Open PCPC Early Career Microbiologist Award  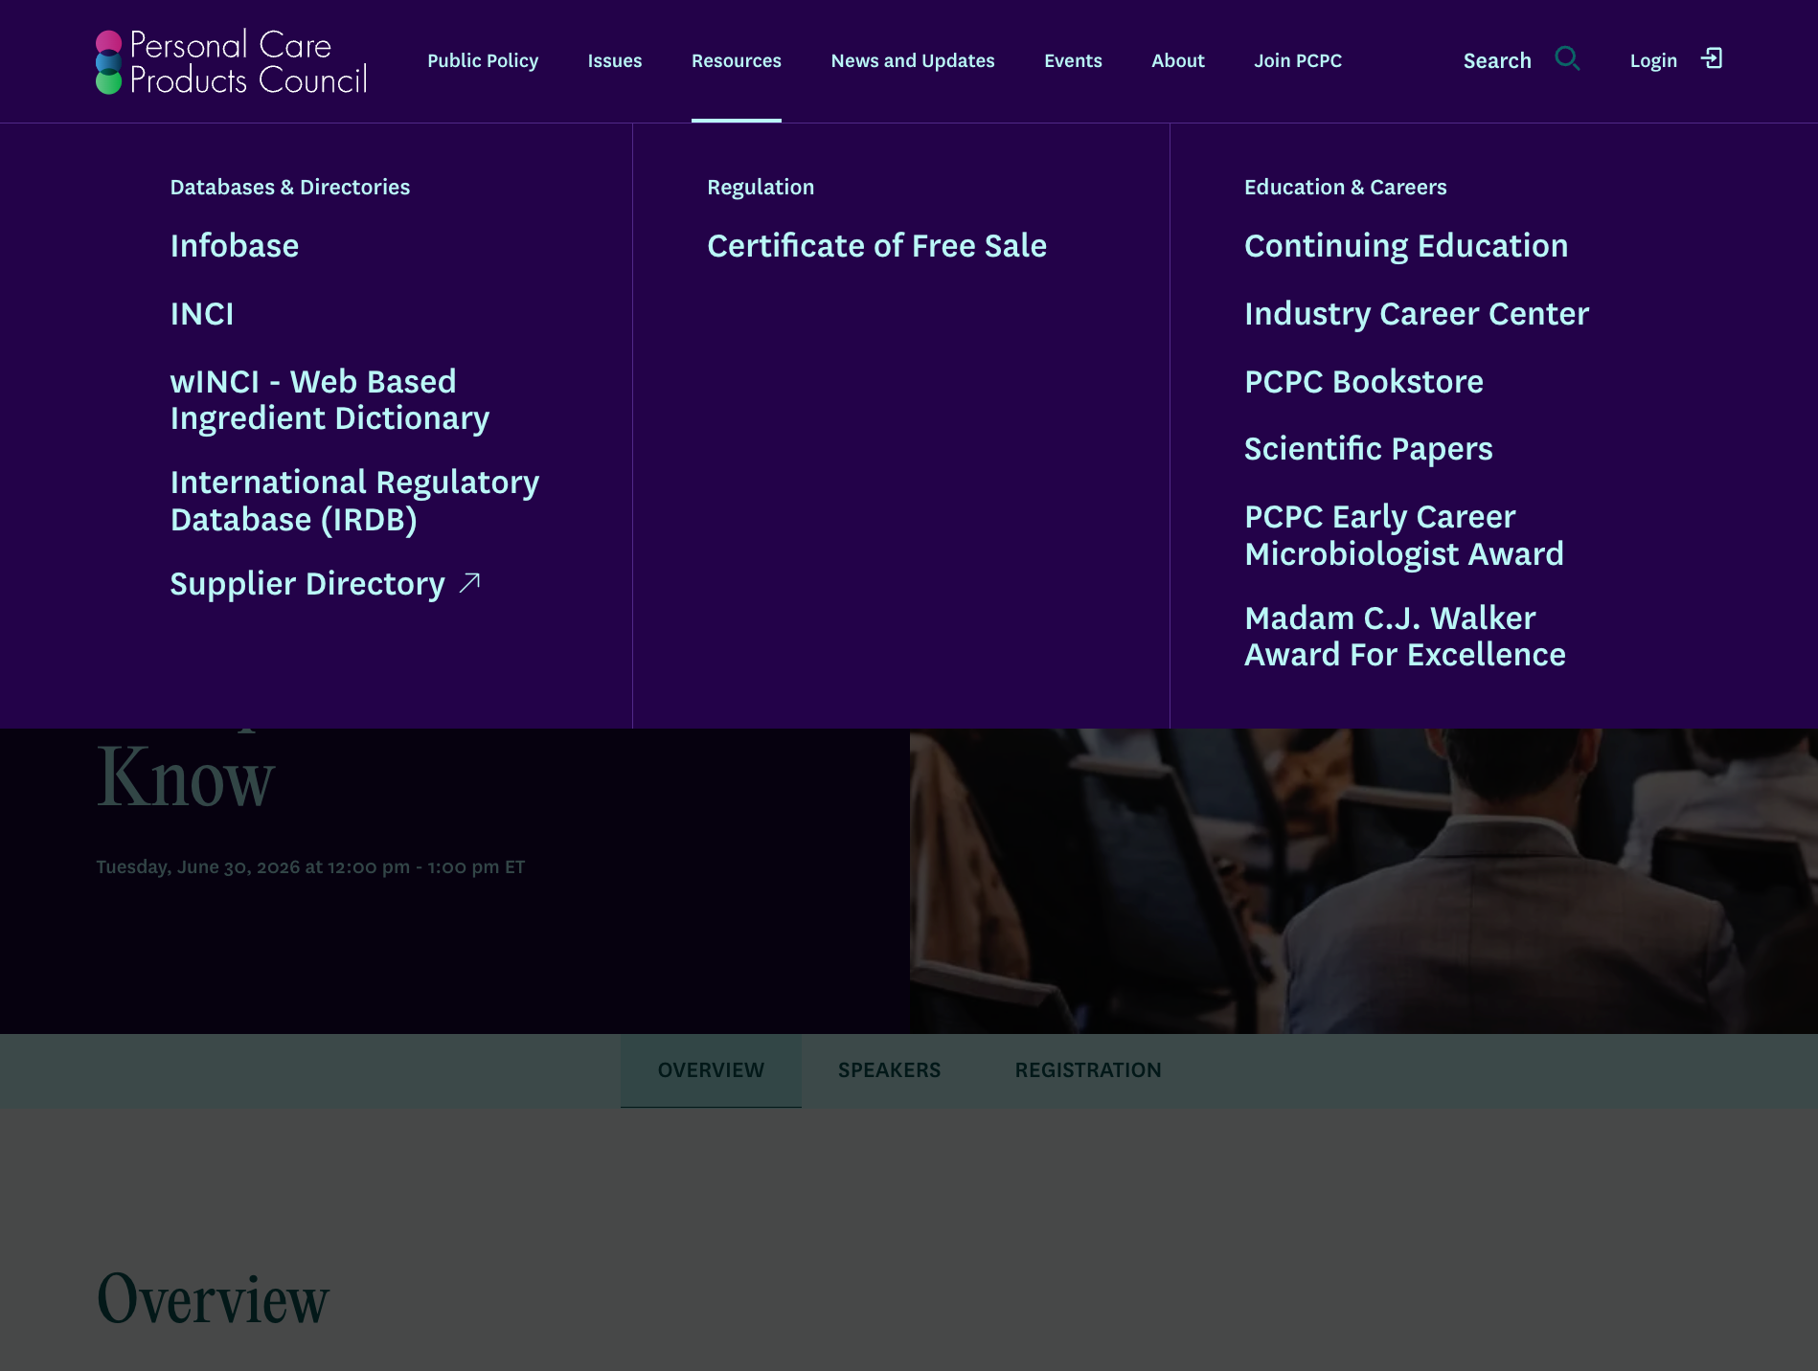click(x=1404, y=535)
